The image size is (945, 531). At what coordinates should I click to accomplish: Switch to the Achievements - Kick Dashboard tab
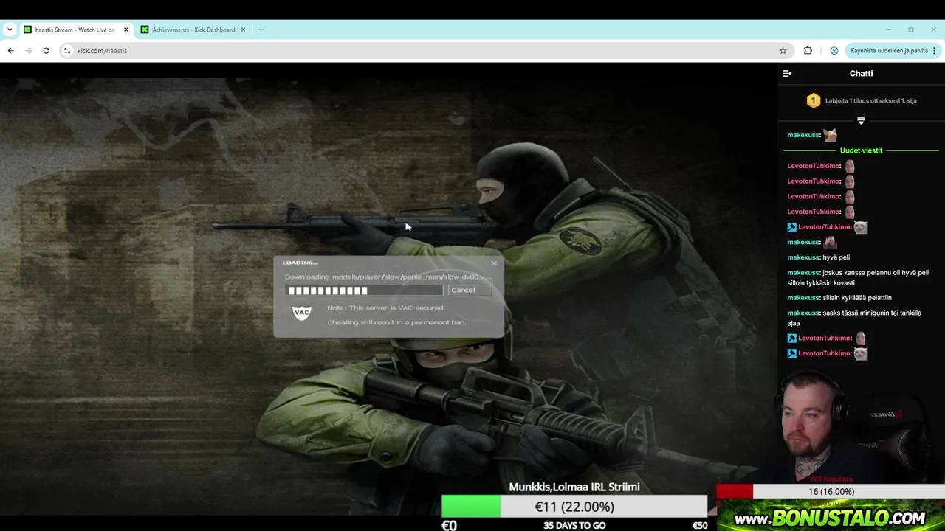tap(193, 29)
